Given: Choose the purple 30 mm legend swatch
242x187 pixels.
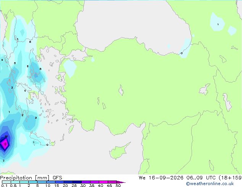Looking at the screenshot, I should click(x=86, y=182).
